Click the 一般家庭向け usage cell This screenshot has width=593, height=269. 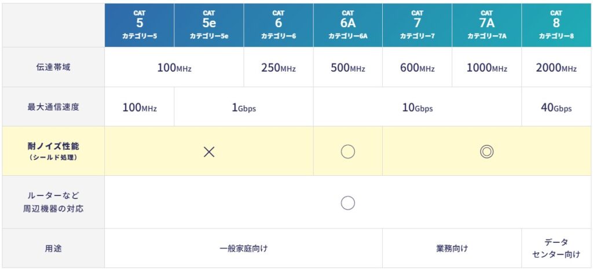click(x=244, y=249)
